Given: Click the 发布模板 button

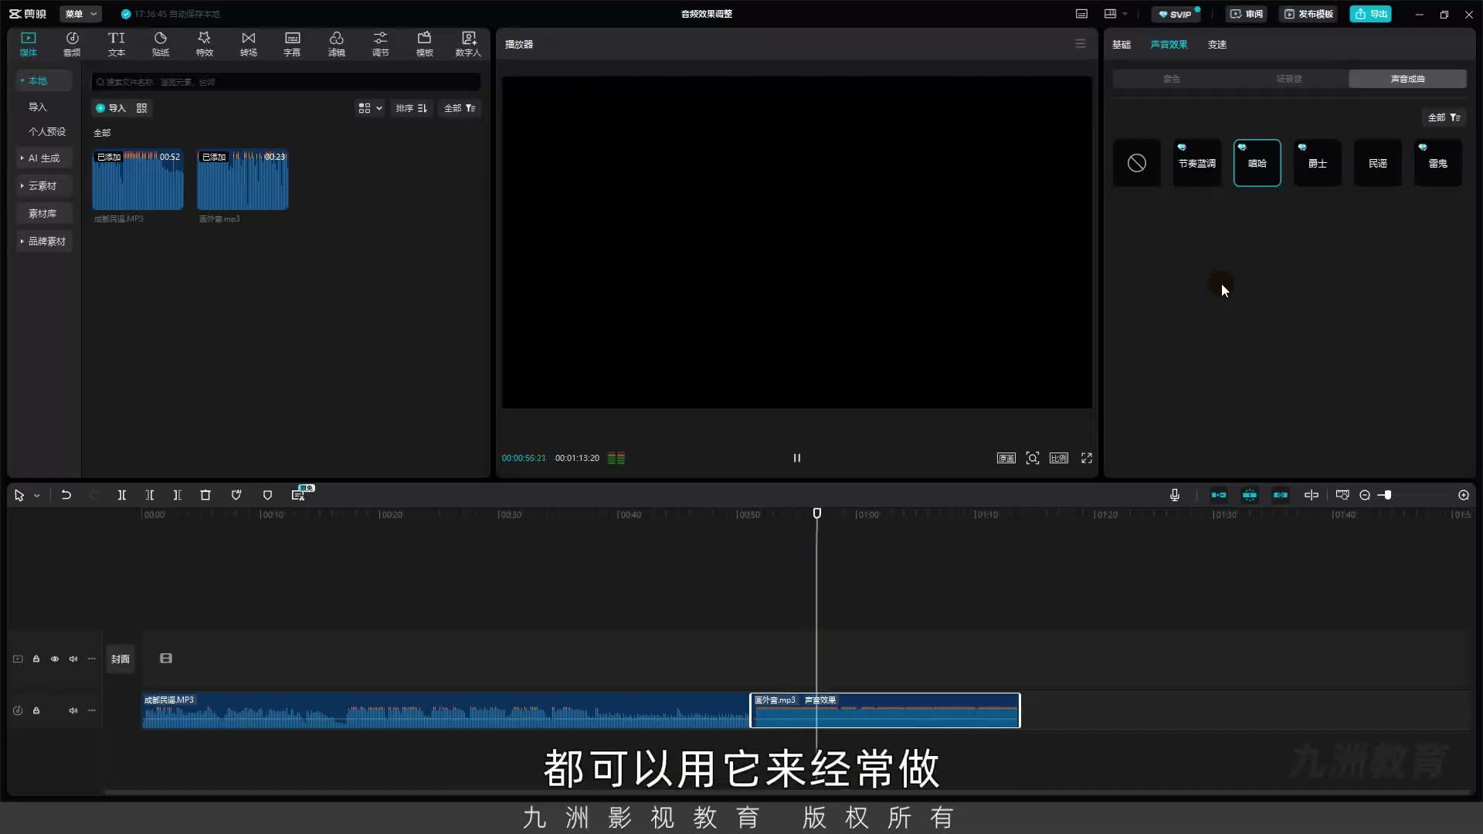Looking at the screenshot, I should pos(1309,14).
